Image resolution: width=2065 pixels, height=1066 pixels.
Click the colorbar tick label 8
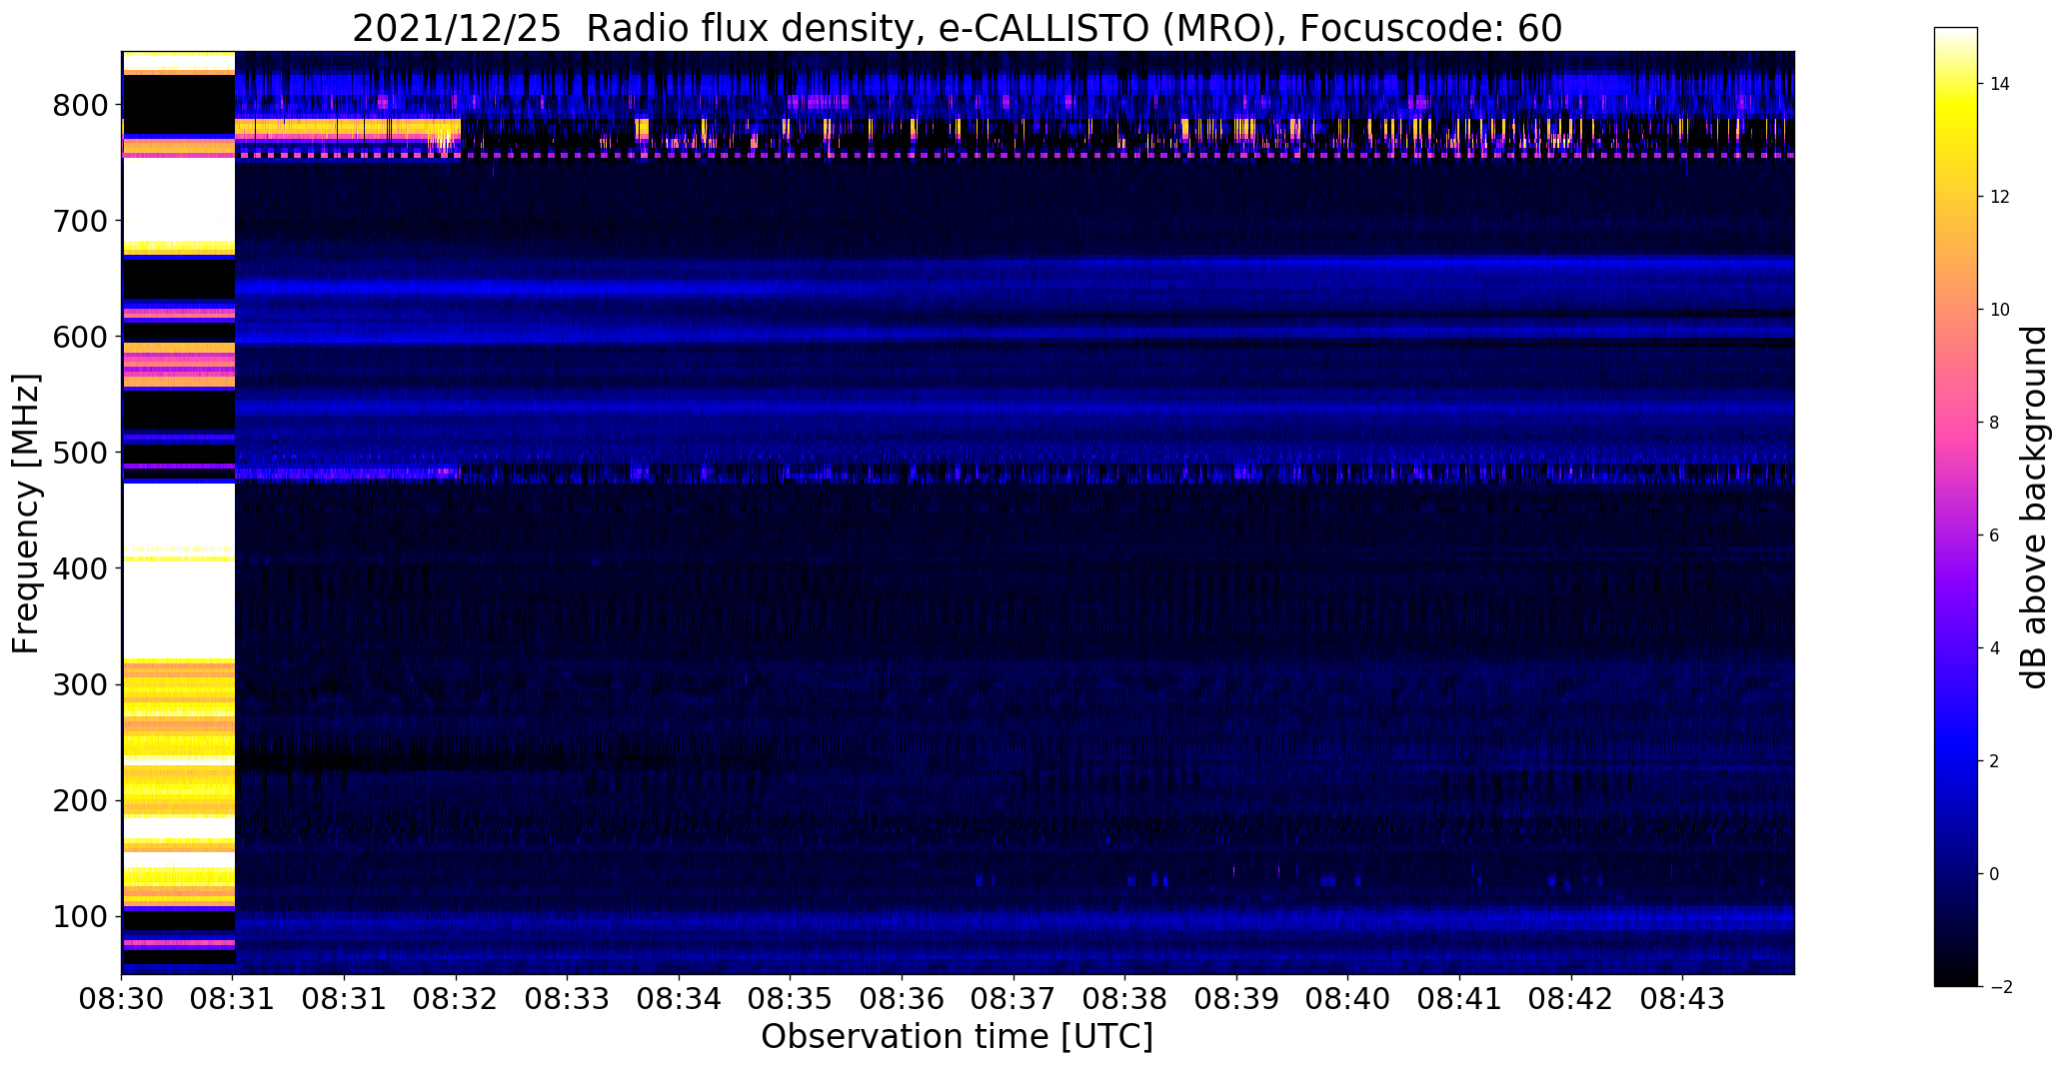pos(1994,423)
